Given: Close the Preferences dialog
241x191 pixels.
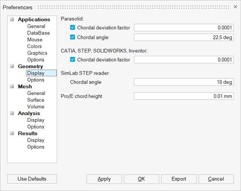Looking at the screenshot, I should tap(235, 7).
